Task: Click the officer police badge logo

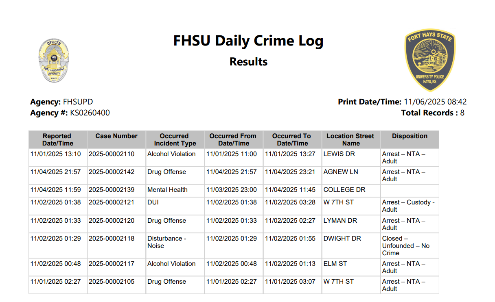Action: click(54, 61)
